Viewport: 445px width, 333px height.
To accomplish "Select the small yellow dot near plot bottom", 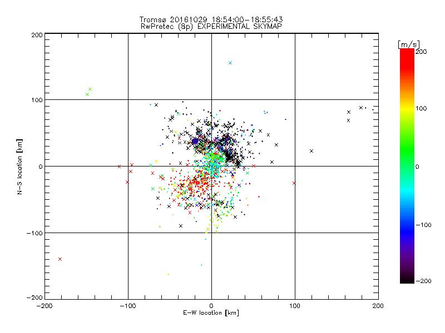I will (169, 274).
